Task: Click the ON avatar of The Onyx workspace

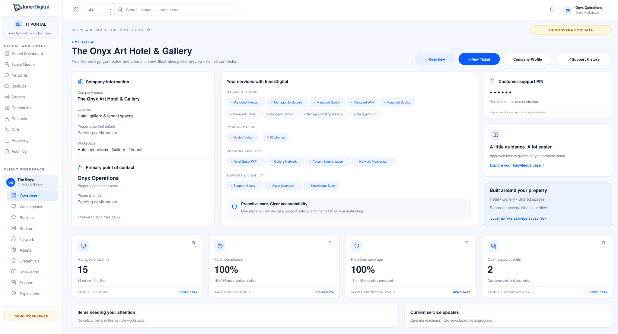Action: click(x=11, y=183)
